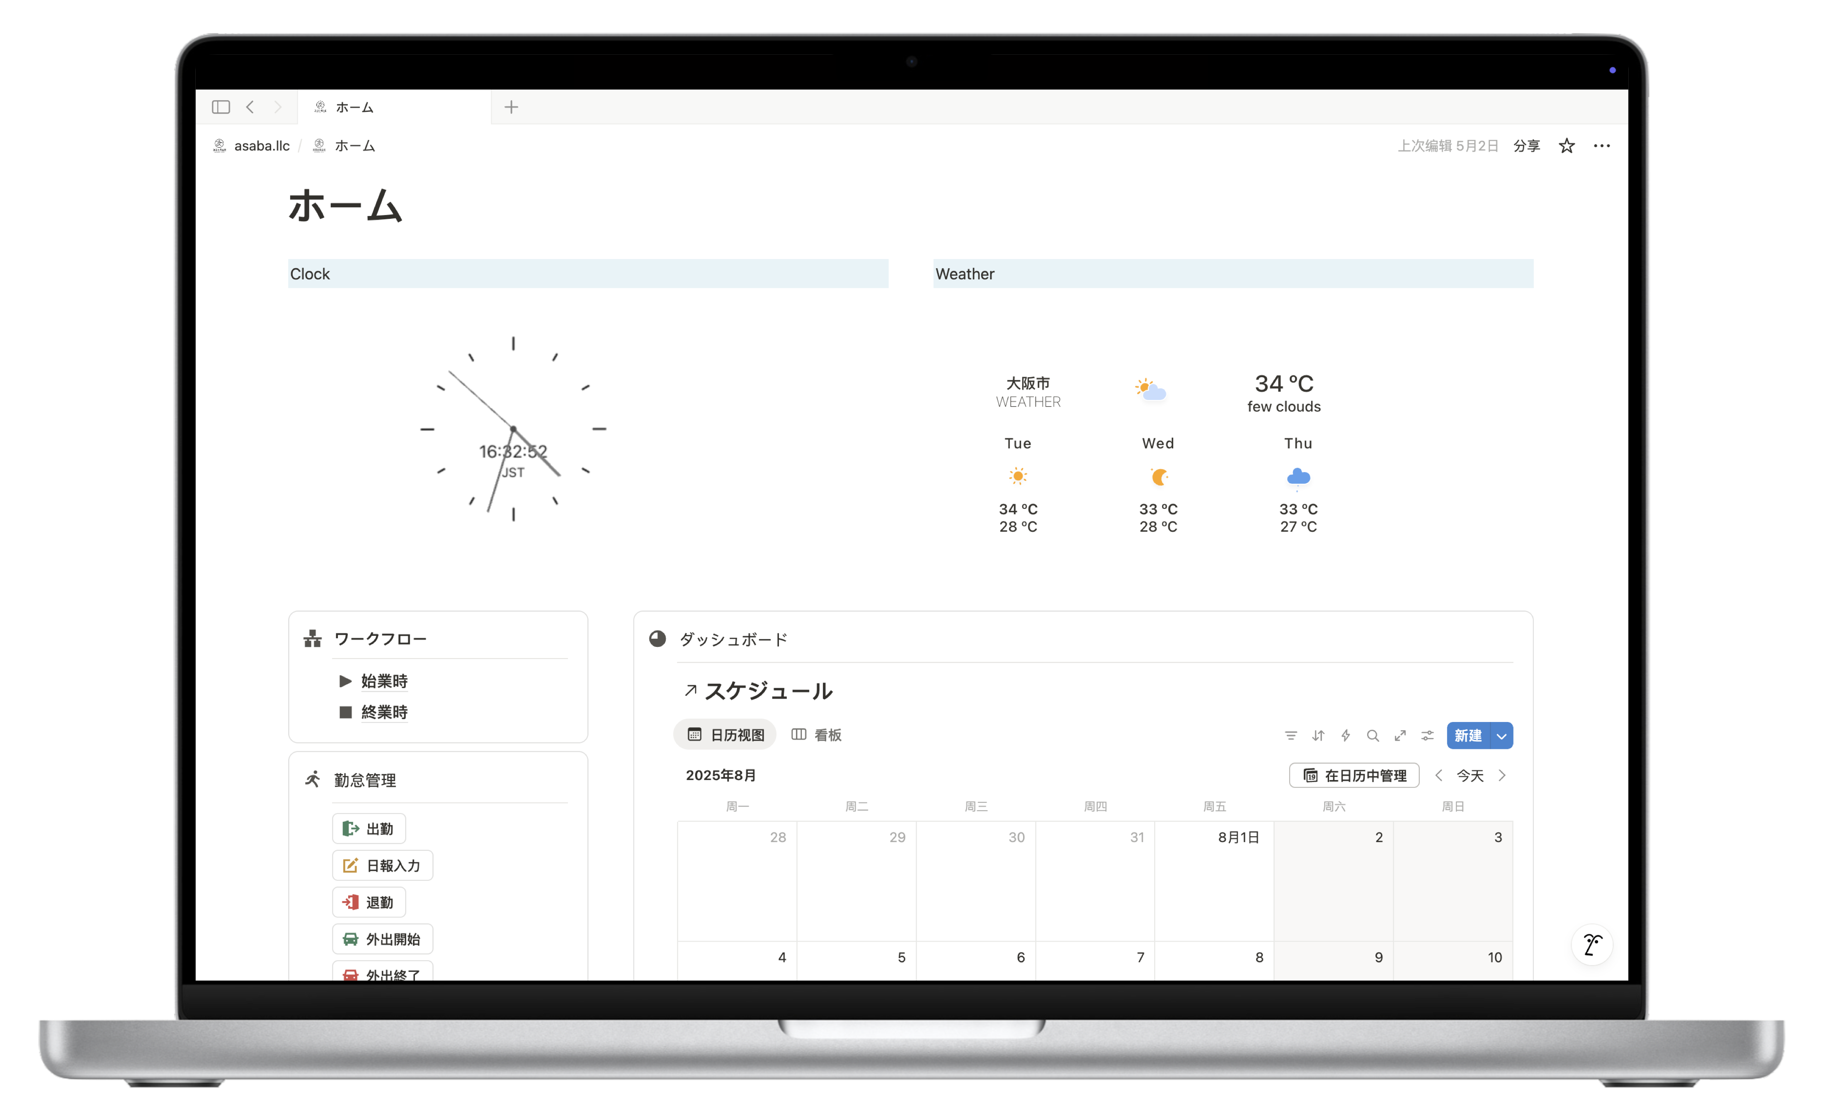Click the 34 °C current temperature
This screenshot has height=1119, width=1824.
(x=1284, y=383)
